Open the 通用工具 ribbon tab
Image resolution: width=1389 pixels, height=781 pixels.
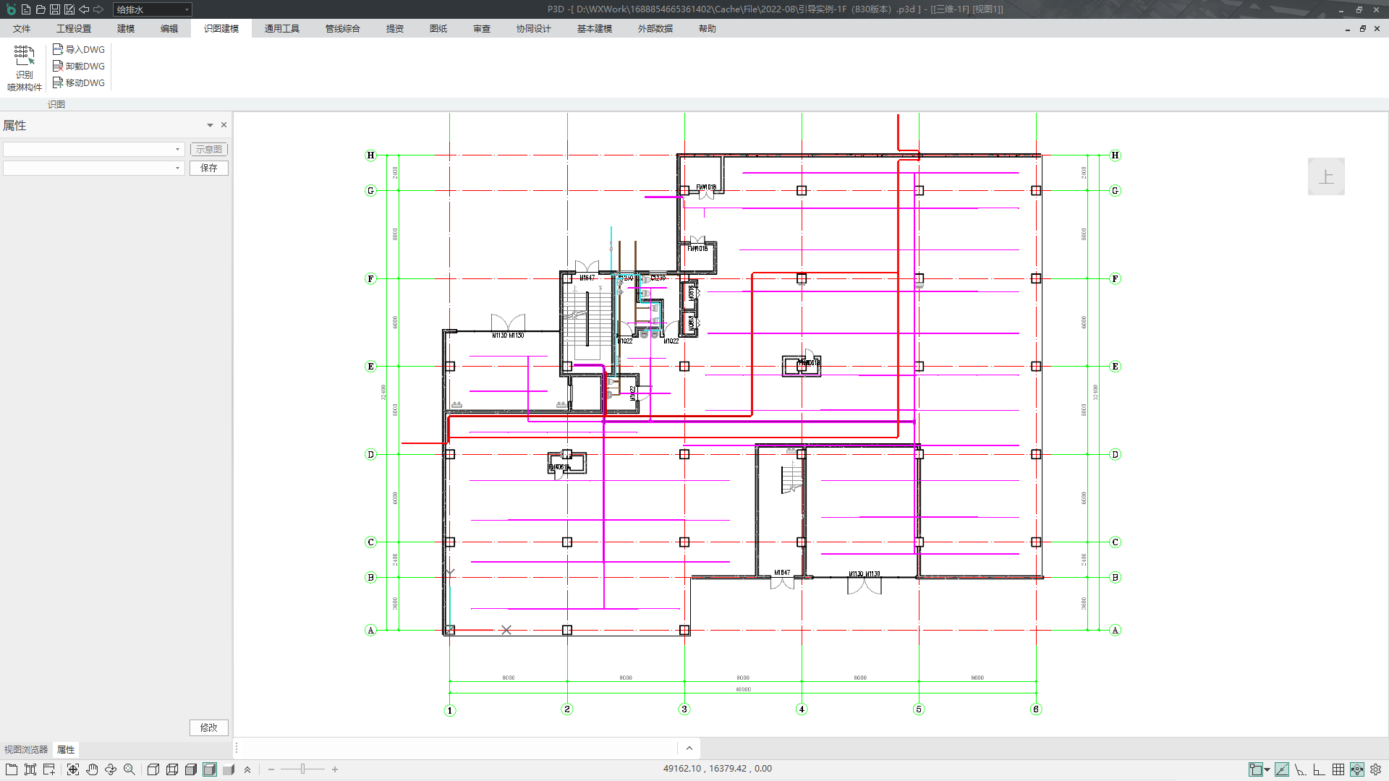pyautogui.click(x=281, y=29)
